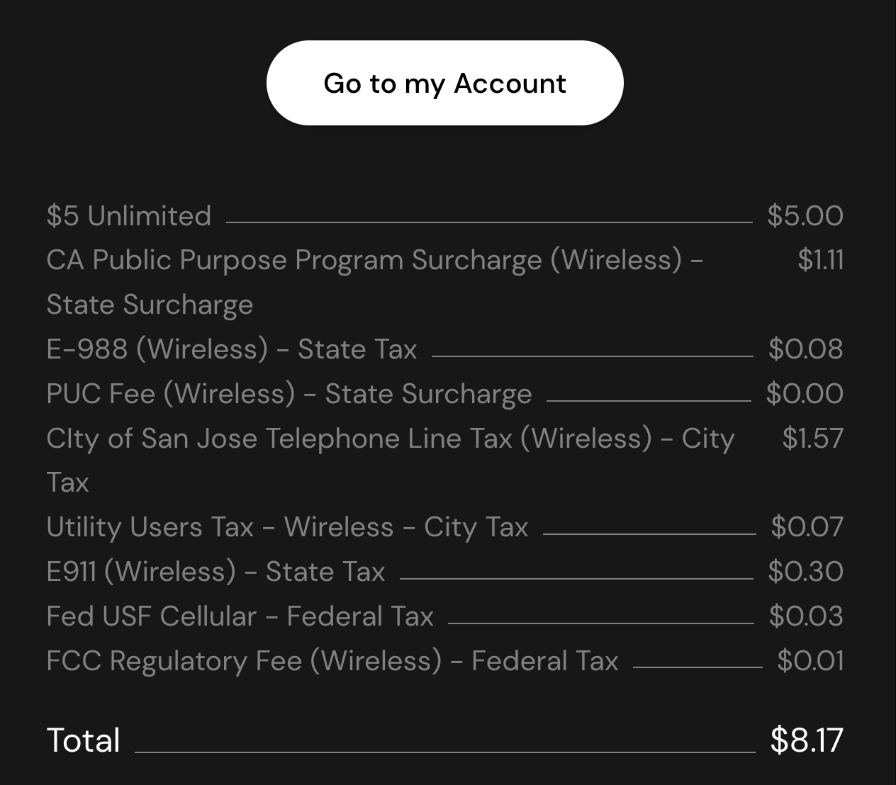Select the $0.00 PUC fee amount

point(805,394)
